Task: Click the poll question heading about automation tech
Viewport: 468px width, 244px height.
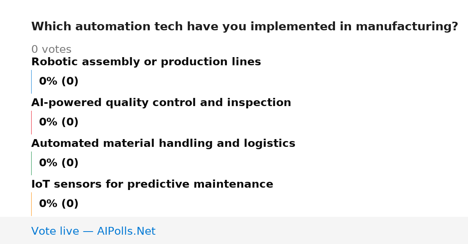Action: point(245,27)
